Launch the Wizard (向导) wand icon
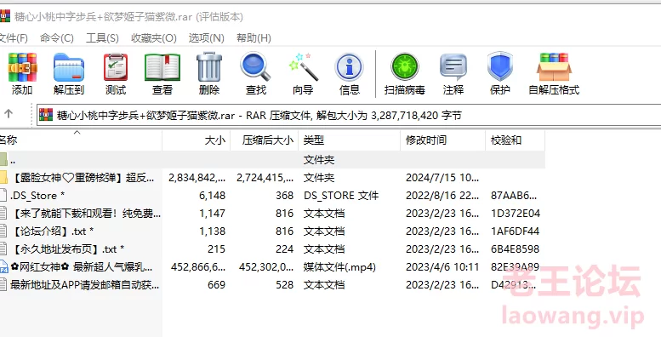This screenshot has height=337, width=661. point(303,66)
